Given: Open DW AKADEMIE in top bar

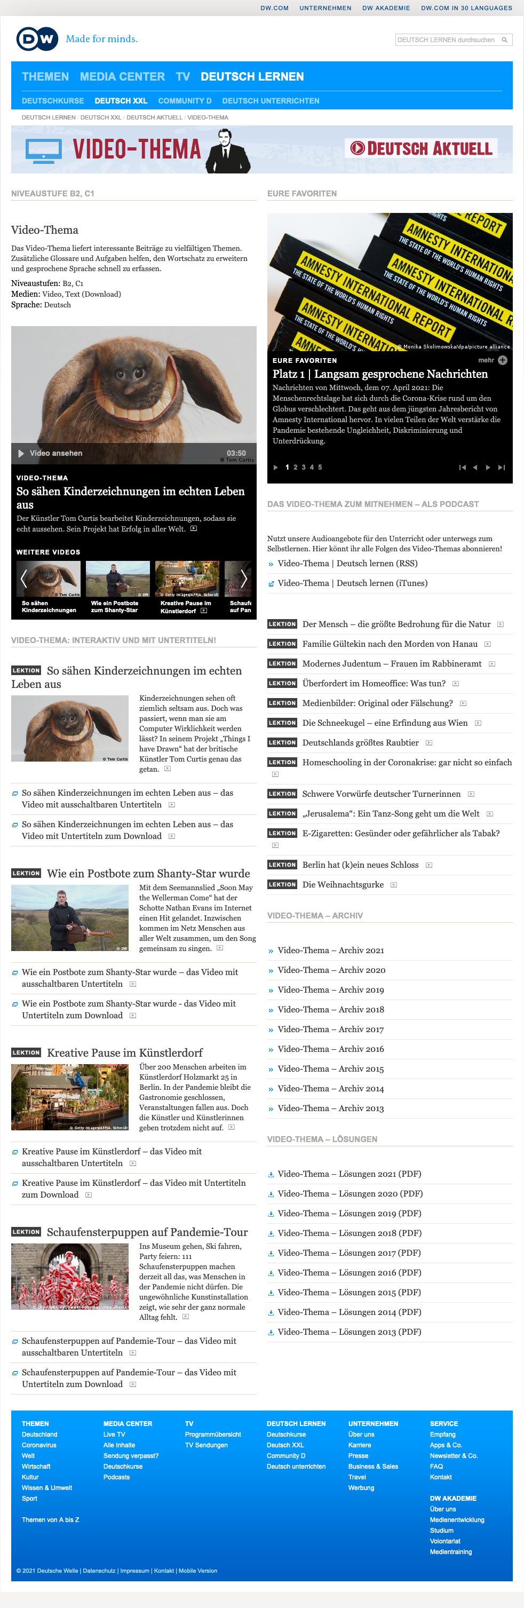Looking at the screenshot, I should [386, 8].
